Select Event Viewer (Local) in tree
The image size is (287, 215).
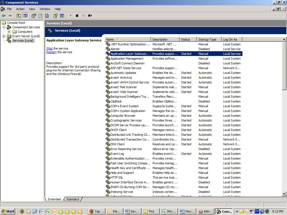26,36
